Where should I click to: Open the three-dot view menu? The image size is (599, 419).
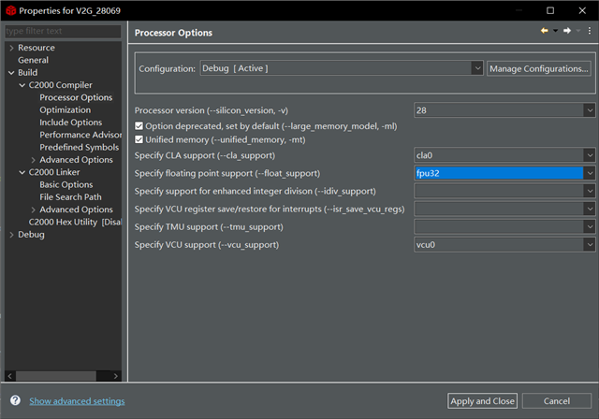[590, 31]
